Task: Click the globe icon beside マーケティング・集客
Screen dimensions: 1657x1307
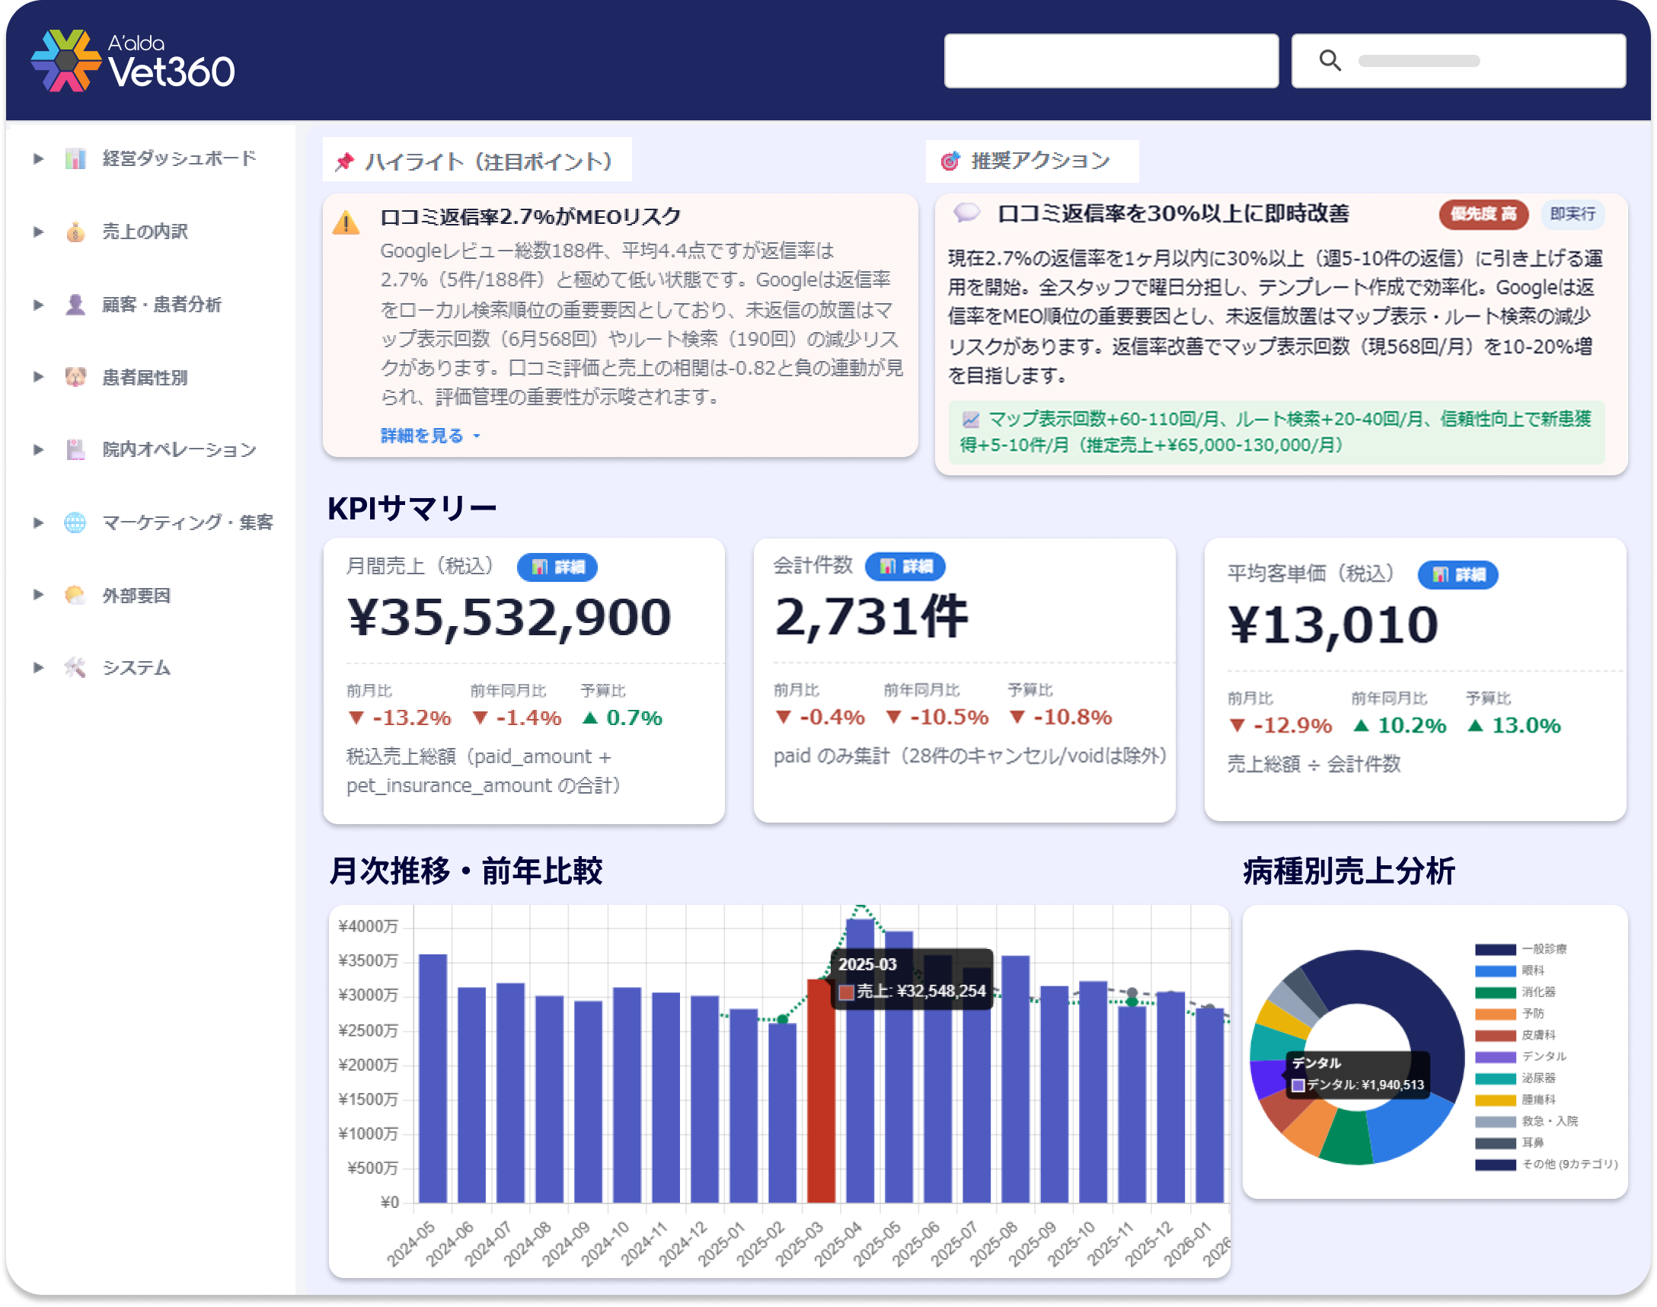Action: (x=75, y=522)
